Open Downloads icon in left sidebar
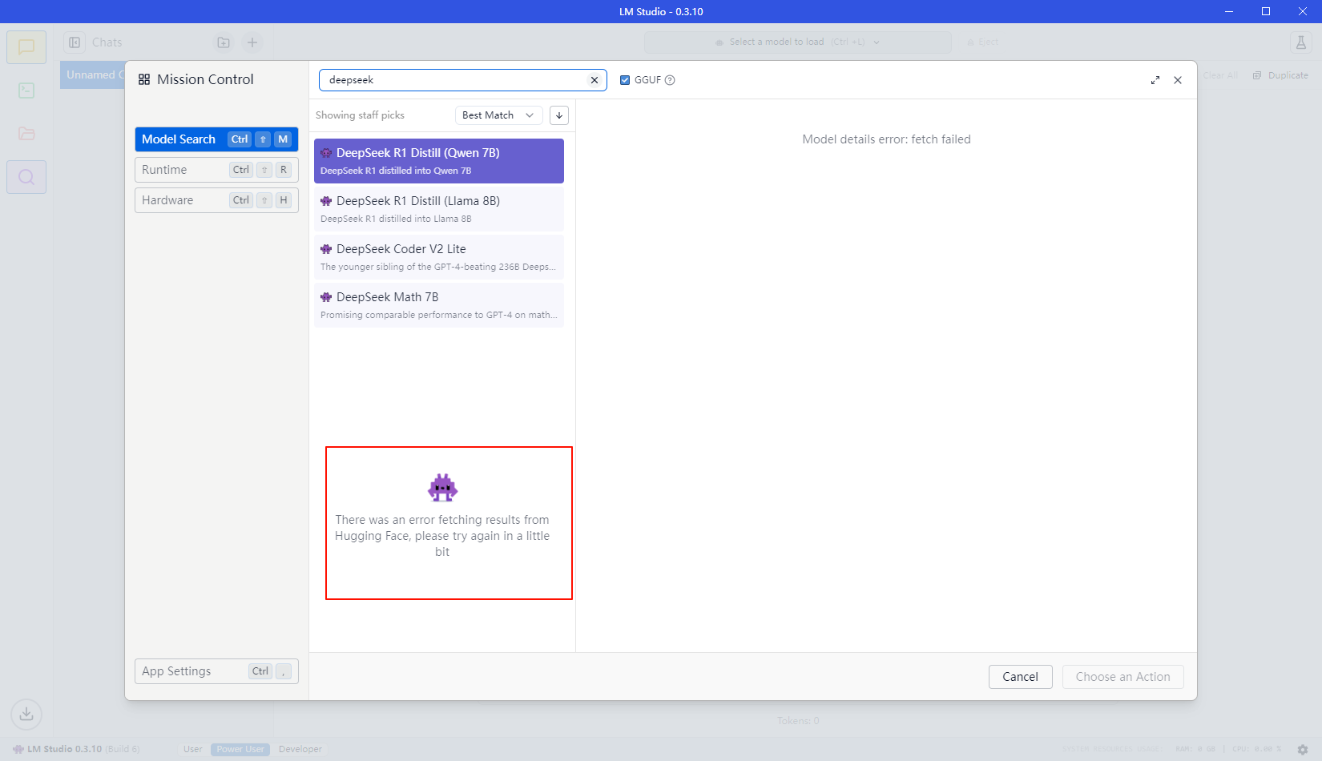This screenshot has width=1322, height=761. click(x=26, y=714)
